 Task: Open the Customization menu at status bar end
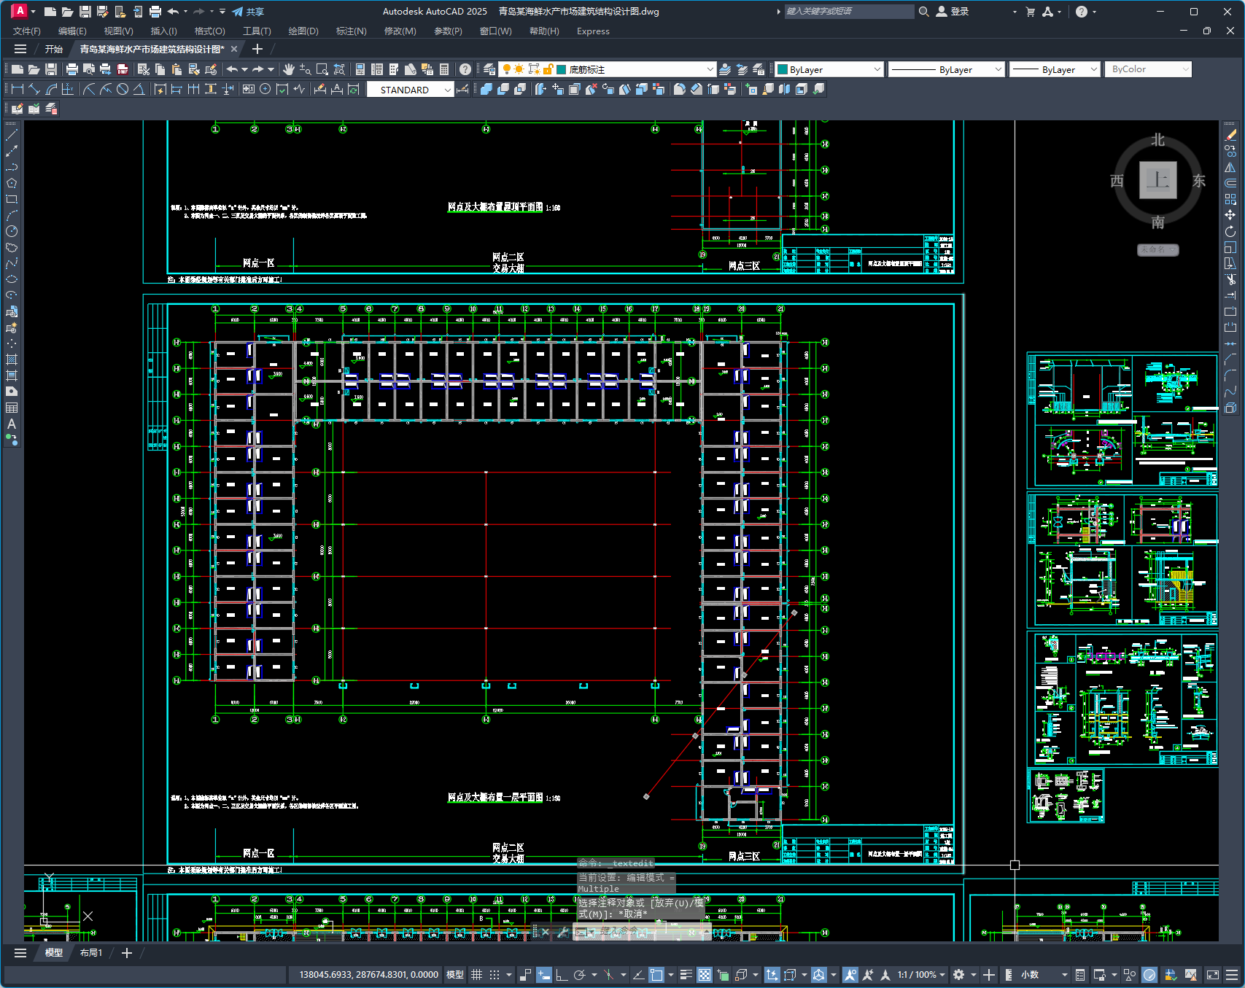coord(1232,975)
